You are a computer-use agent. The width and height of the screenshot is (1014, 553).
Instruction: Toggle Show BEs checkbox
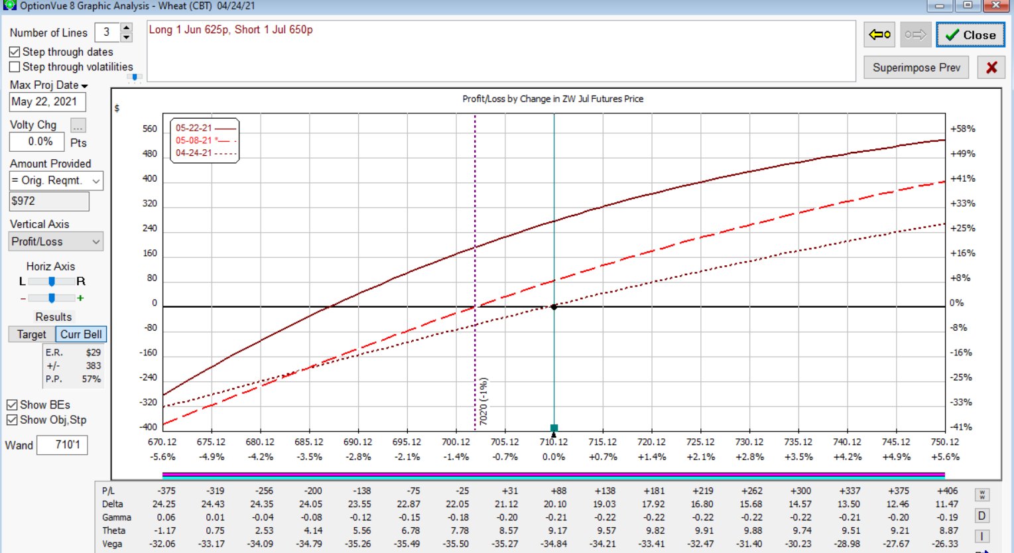pos(12,404)
